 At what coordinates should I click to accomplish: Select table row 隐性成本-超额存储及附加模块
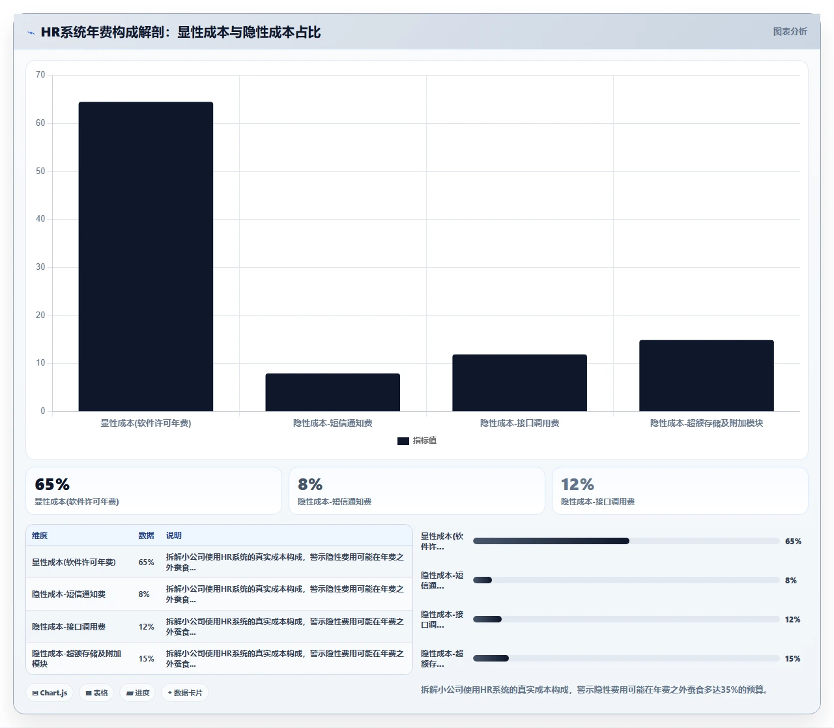219,658
